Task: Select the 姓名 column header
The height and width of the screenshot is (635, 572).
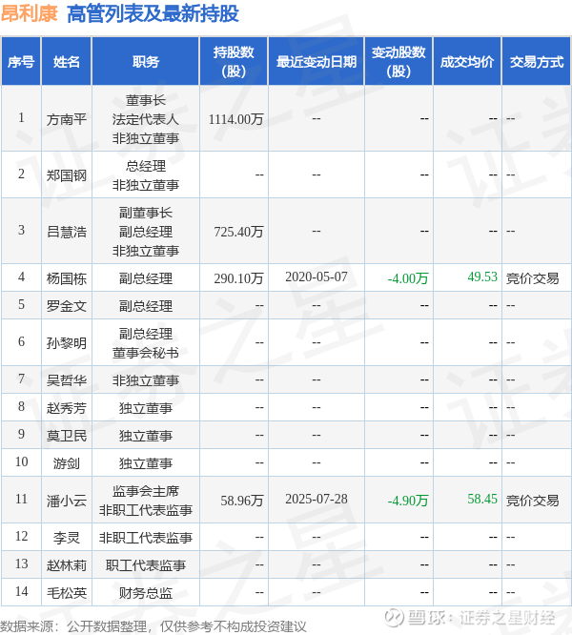Action: point(67,62)
